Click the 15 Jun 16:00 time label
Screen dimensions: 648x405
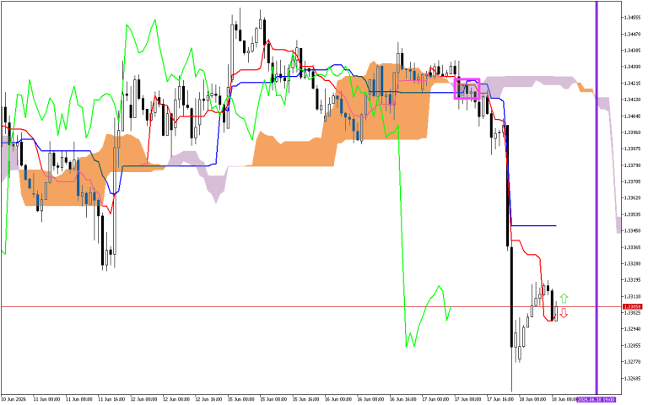coord(305,399)
